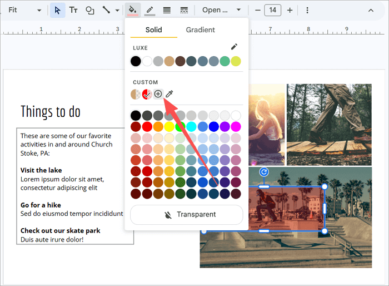Image resolution: width=389 pixels, height=286 pixels.
Task: Decrease font size with minus button
Action: click(258, 10)
